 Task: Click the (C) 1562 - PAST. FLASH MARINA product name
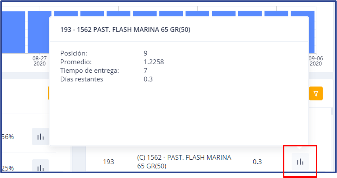pos(184,162)
